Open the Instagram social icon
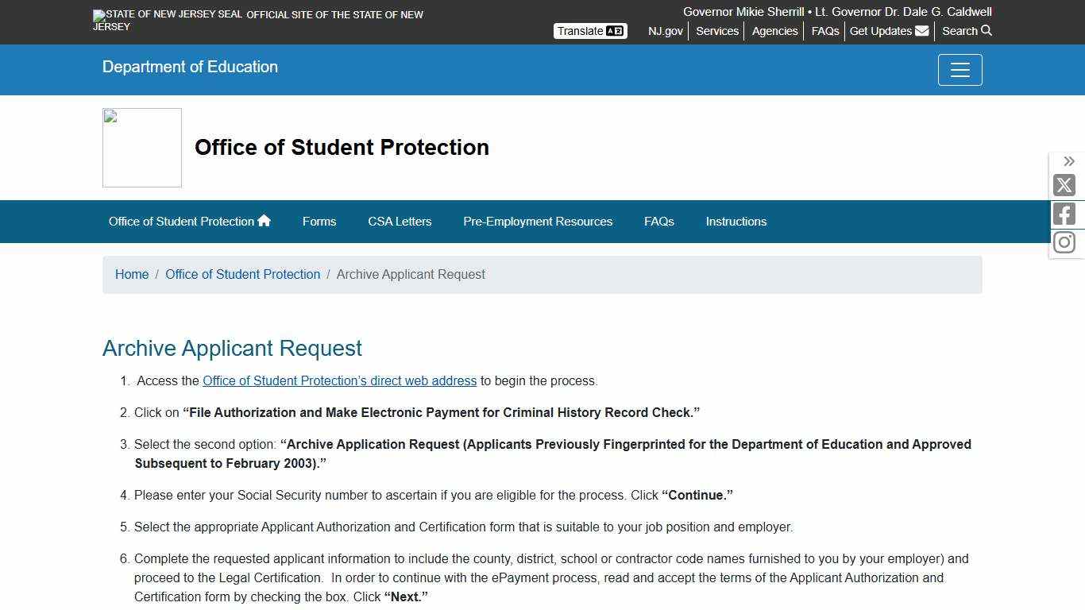Viewport: 1085px width, 610px height. [x=1064, y=241]
